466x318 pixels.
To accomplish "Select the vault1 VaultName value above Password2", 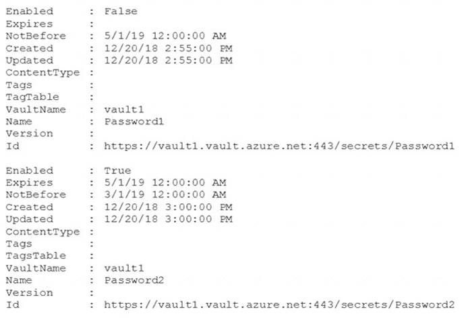I will click(x=125, y=269).
